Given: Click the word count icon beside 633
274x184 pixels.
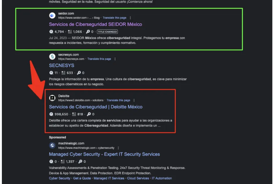Looking at the screenshot, I should (63, 73).
